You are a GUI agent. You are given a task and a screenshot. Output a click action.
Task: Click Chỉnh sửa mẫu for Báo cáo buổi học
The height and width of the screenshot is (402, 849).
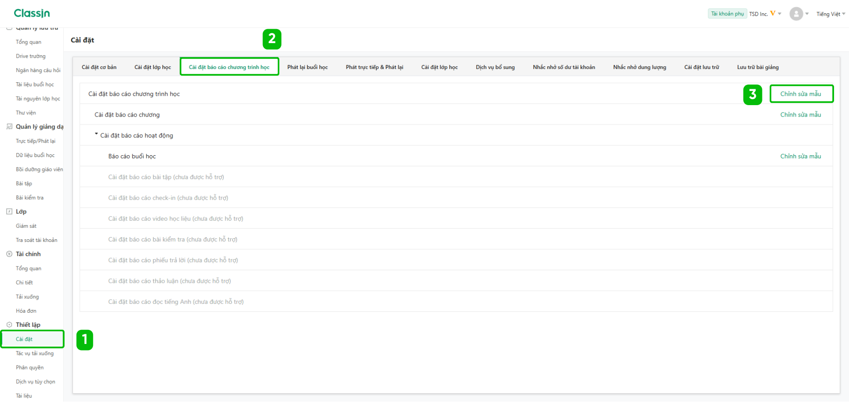[x=801, y=156]
